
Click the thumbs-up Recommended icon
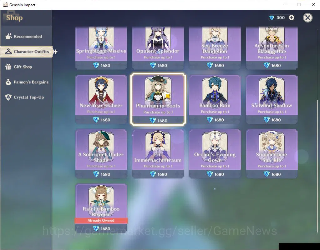click(x=8, y=36)
